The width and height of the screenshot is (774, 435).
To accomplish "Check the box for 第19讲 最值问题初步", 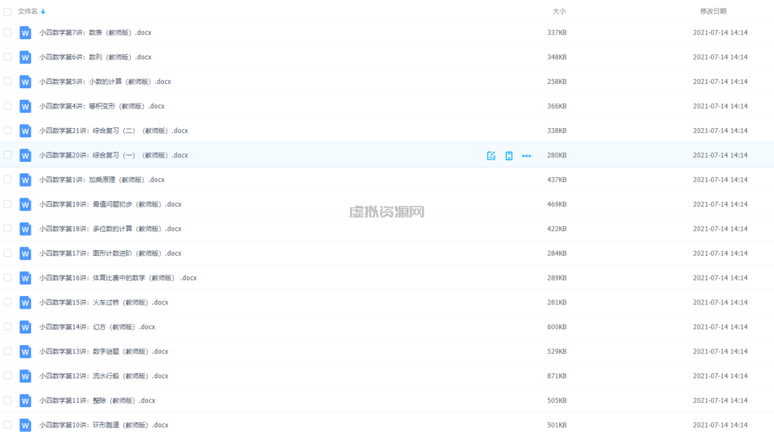I will [x=8, y=204].
